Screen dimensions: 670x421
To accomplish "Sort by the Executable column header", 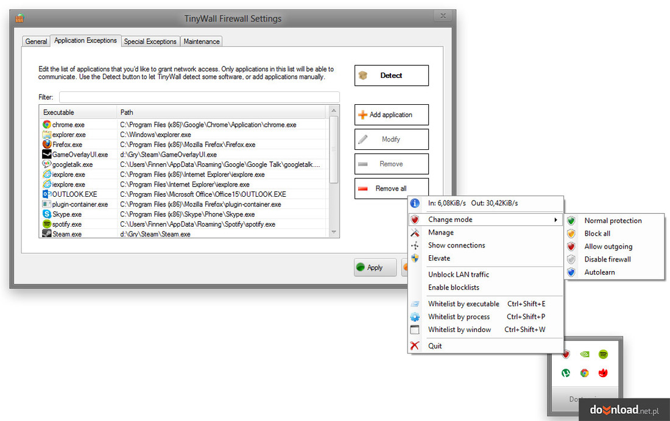I will tap(78, 113).
